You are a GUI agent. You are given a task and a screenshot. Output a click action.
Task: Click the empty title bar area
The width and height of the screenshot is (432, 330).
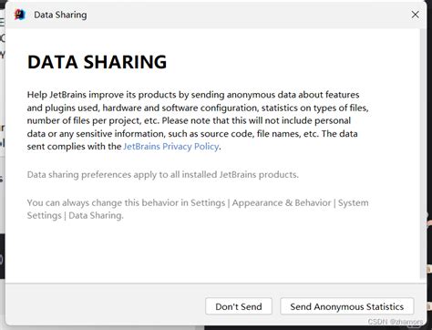pos(243,15)
